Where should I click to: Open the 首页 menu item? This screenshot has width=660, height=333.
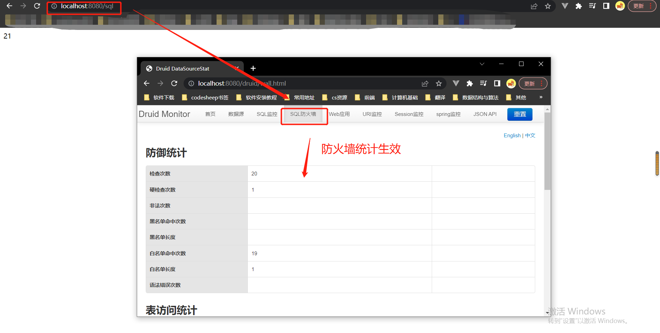click(210, 114)
